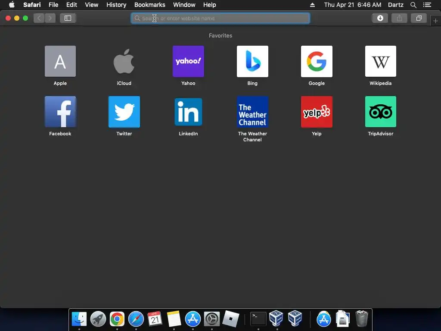This screenshot has width=441, height=331.
Task: Toggle the Safari sidebar button
Action: (68, 18)
